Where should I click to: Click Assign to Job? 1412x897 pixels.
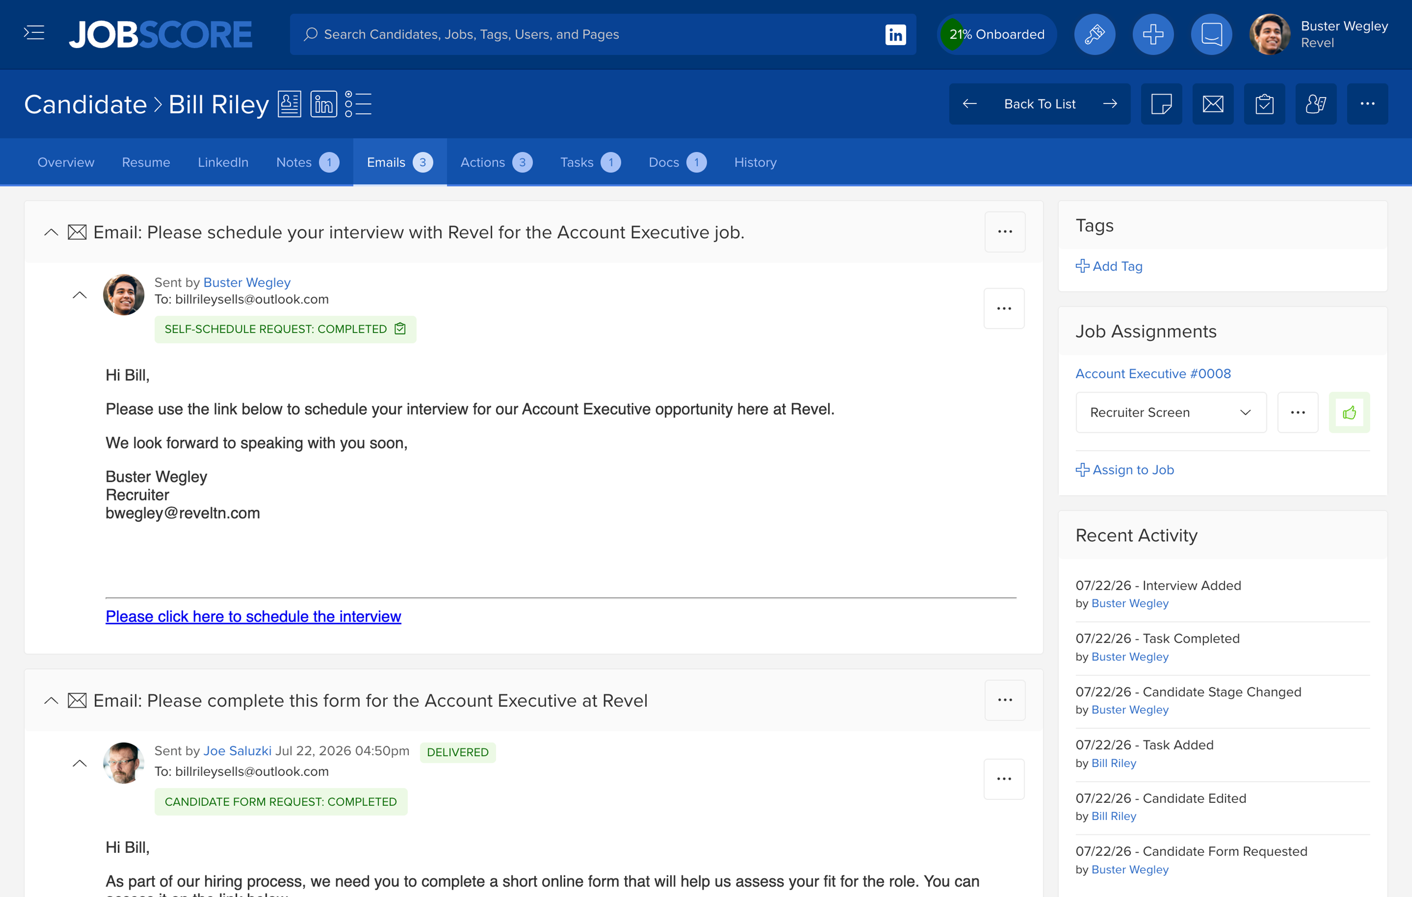1125,470
